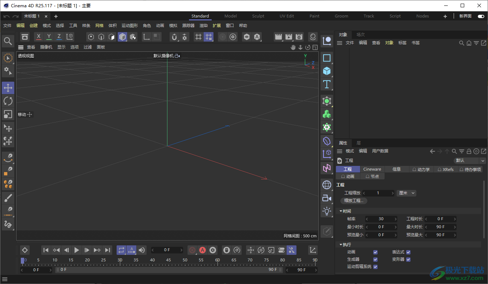Decrease 最大时长 value arrow
This screenshot has height=284, width=488.
(426, 227)
